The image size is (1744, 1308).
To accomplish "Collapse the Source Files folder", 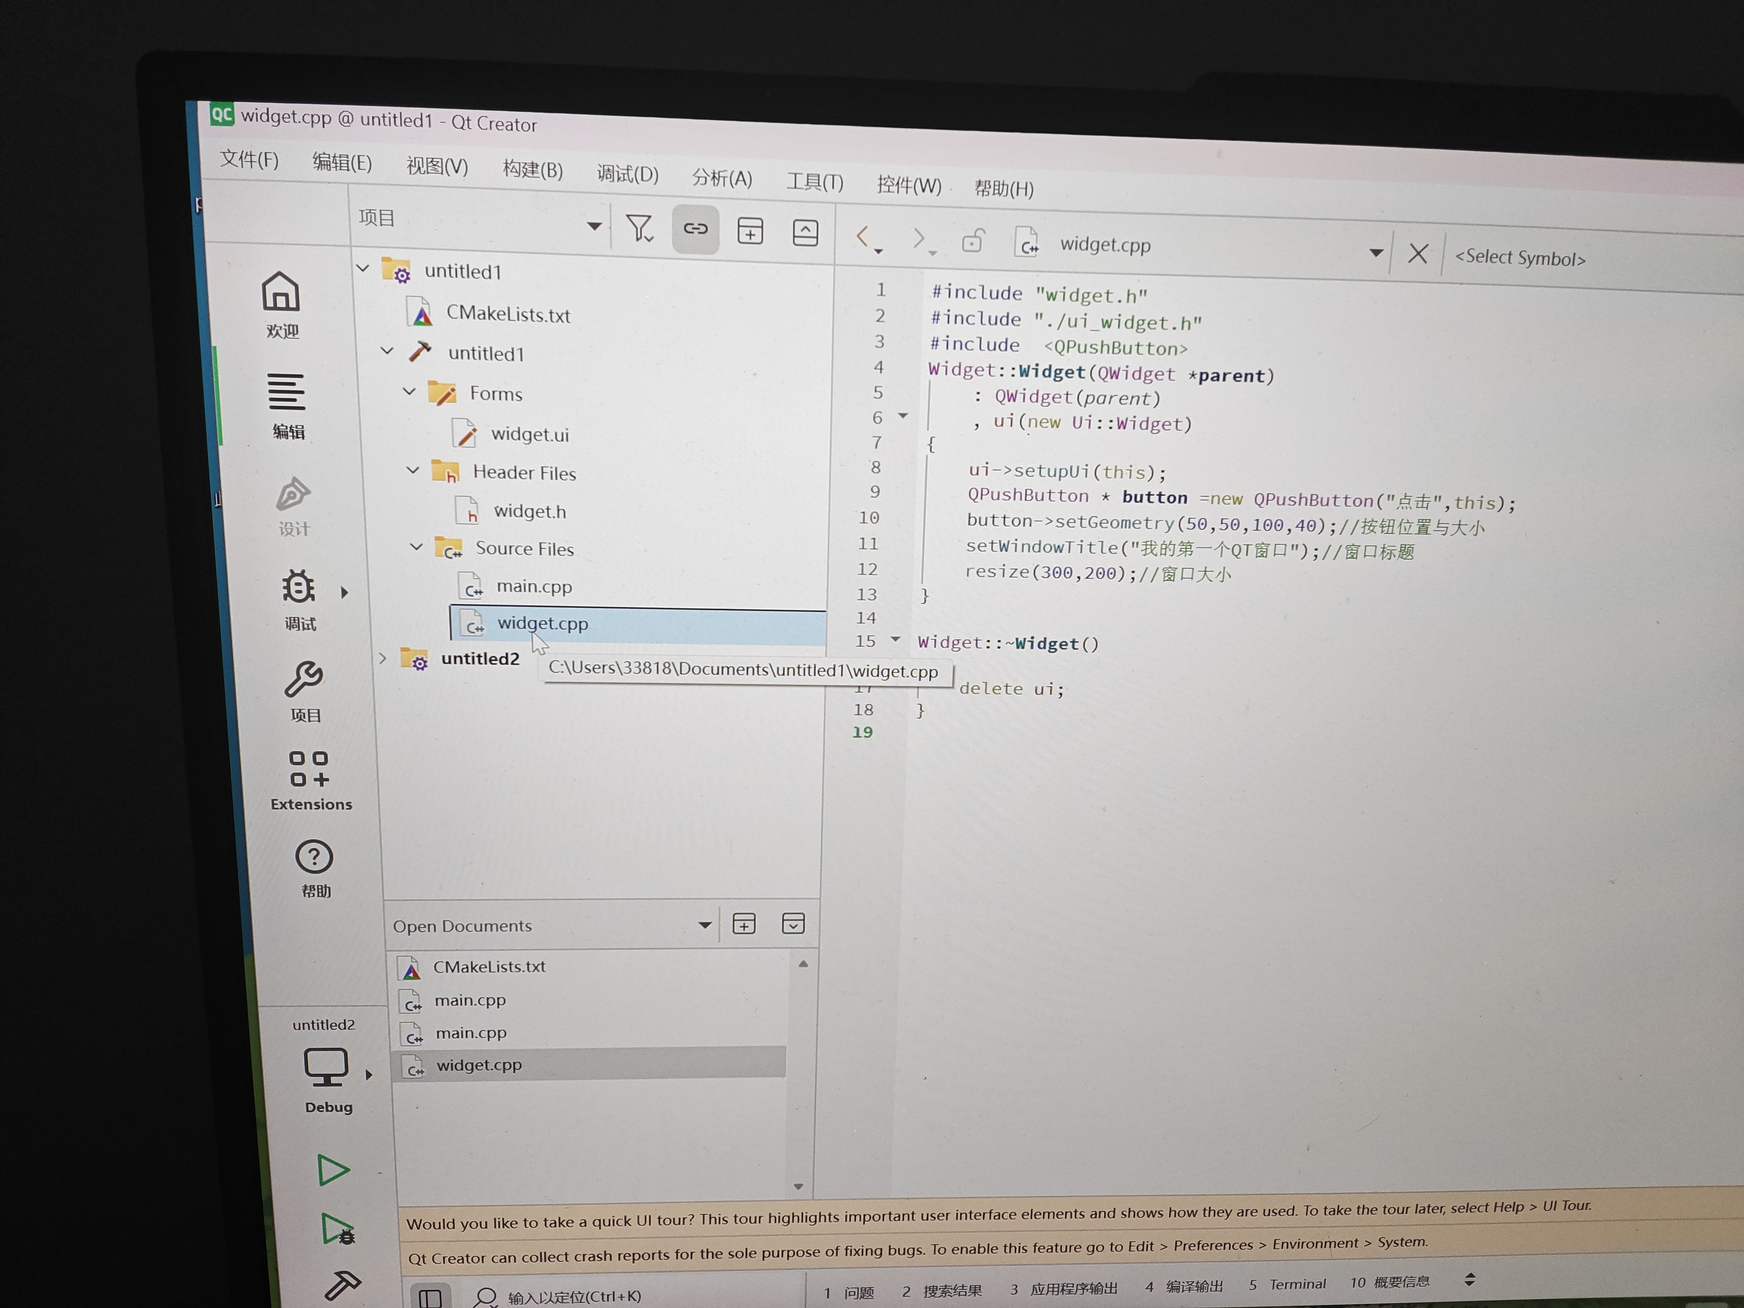I will point(416,546).
